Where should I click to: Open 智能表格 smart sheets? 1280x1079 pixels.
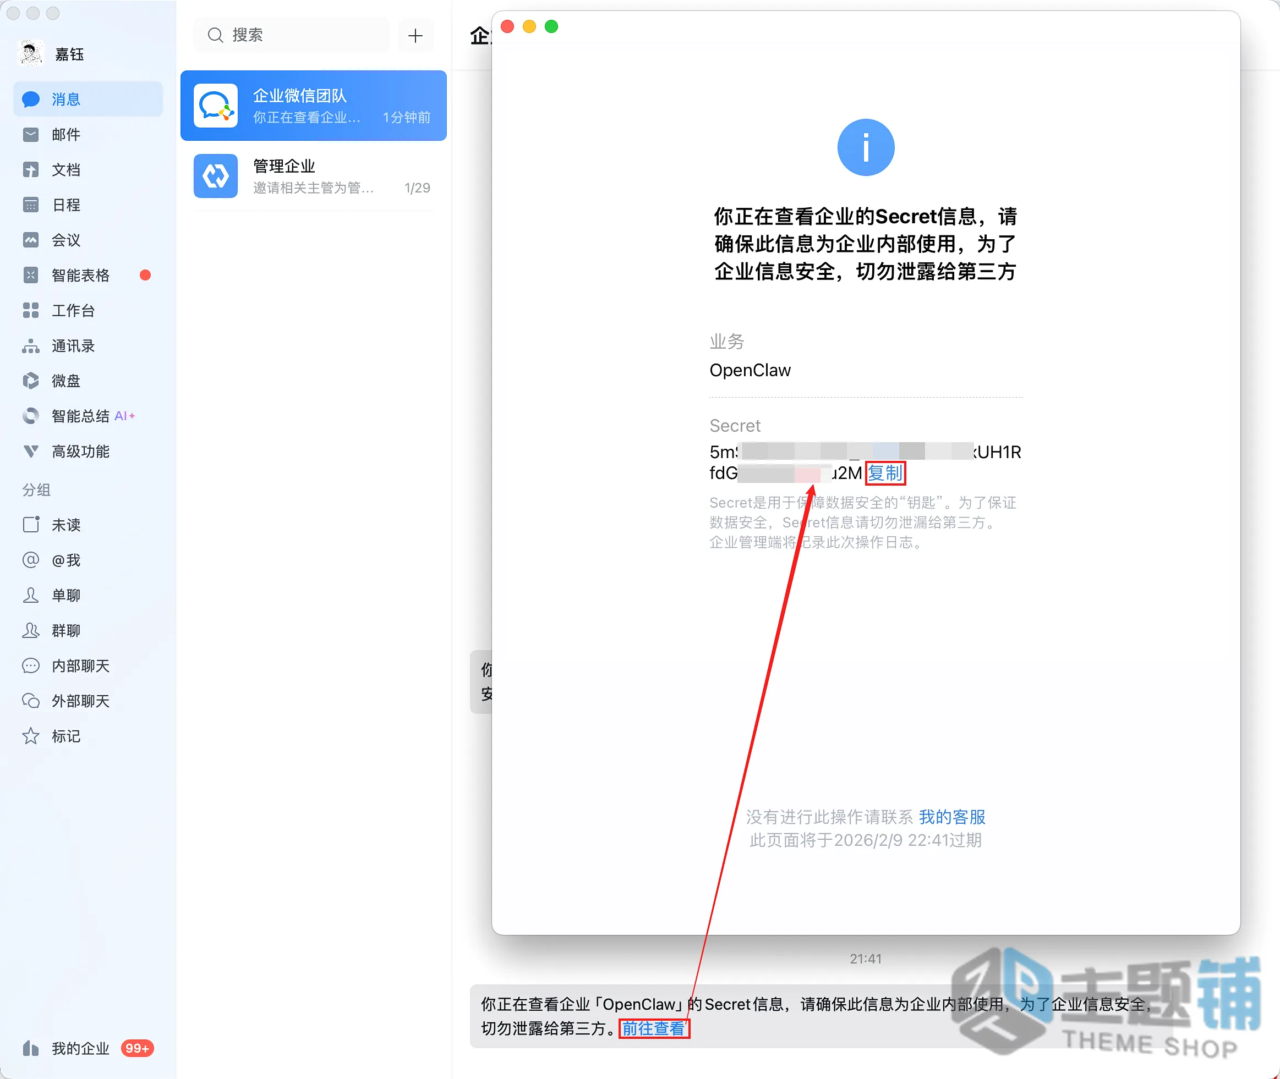[88, 276]
